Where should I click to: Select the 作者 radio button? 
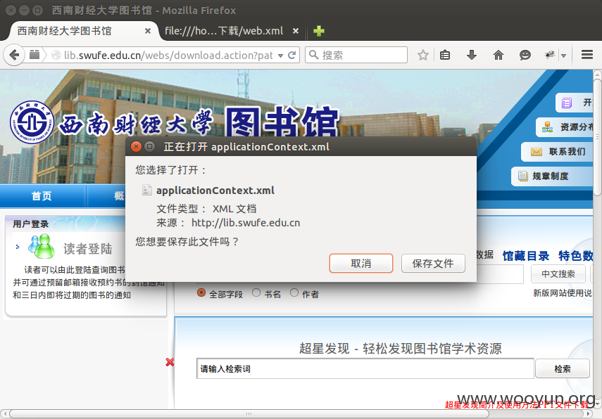294,293
